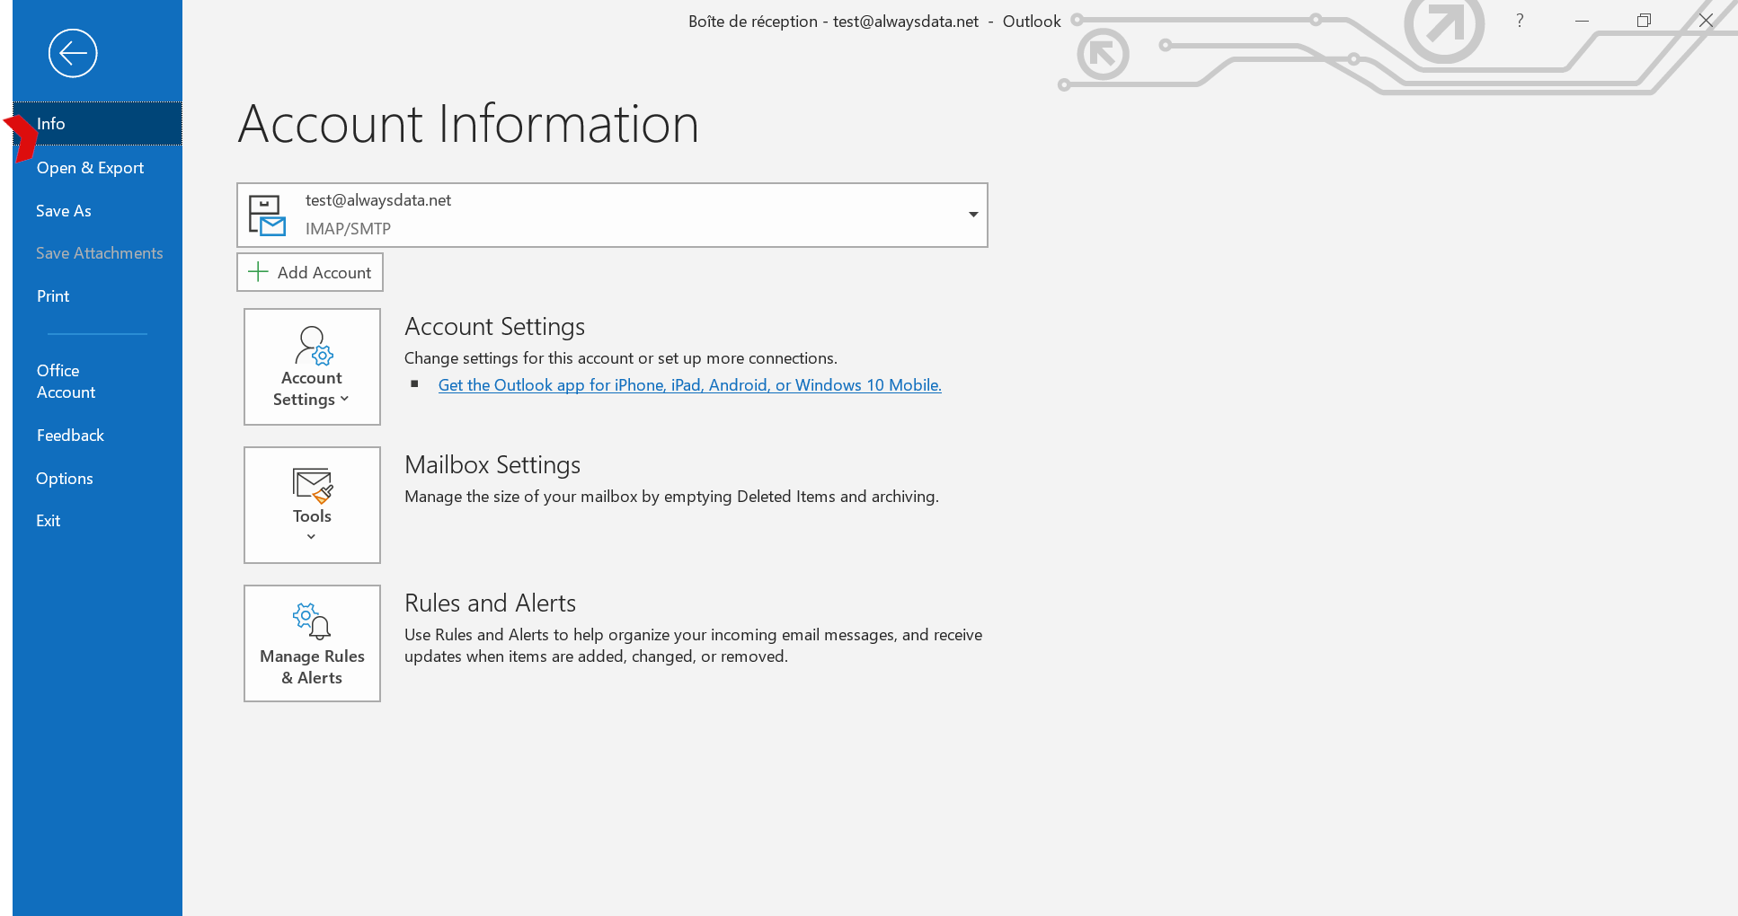Close the Outlook window

[x=1706, y=21]
